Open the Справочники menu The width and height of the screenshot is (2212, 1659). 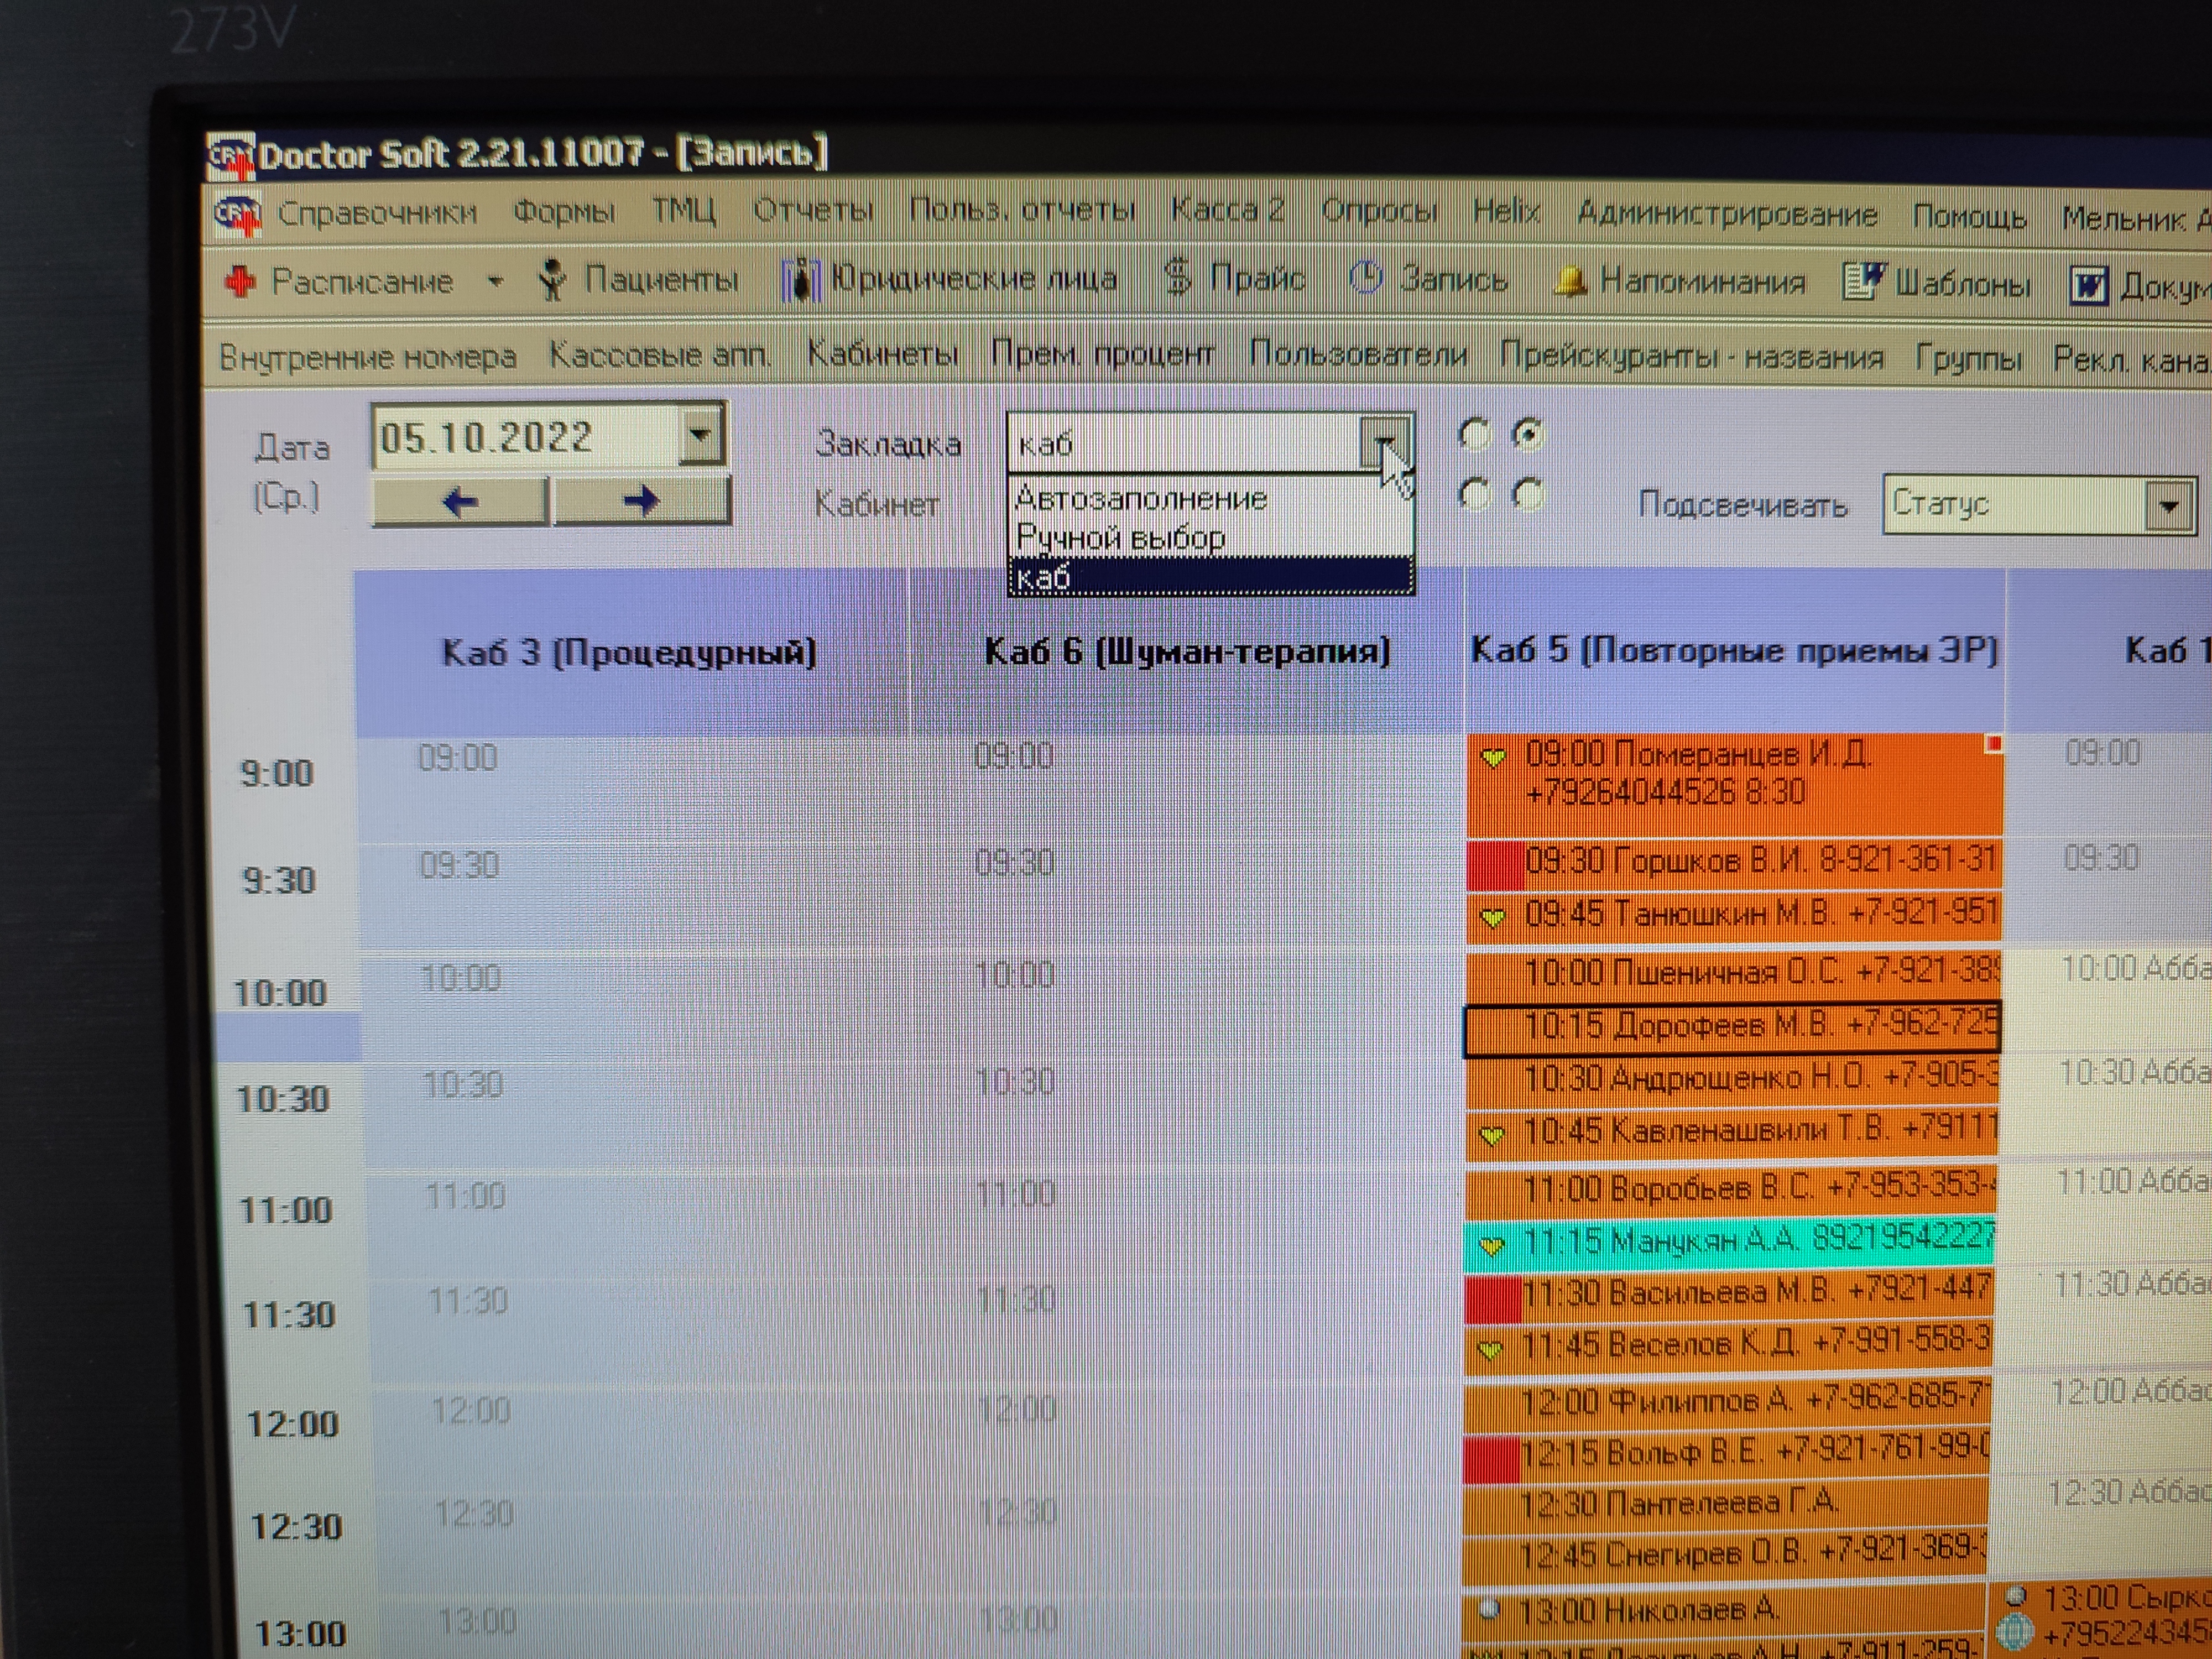pos(377,213)
